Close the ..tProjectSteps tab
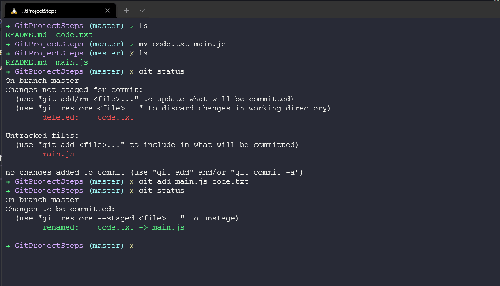Screen dimensions: 500x286 (107, 11)
